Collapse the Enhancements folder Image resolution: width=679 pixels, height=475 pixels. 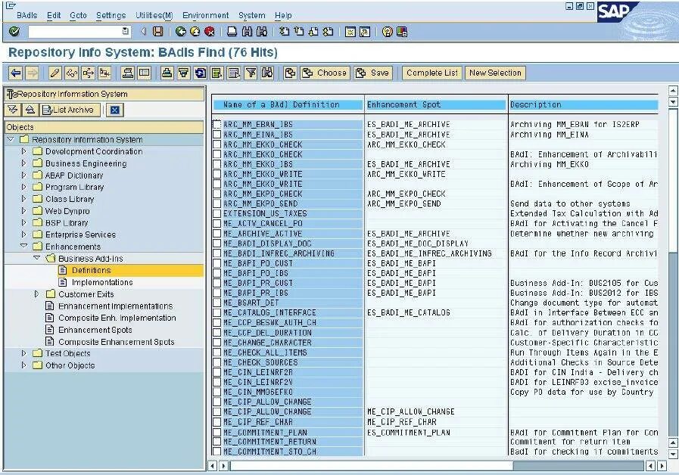23,246
